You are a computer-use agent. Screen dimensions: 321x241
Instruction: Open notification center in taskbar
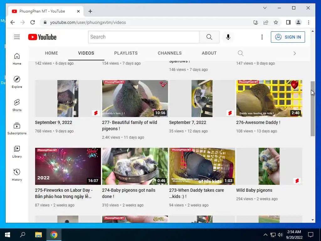click(x=311, y=235)
